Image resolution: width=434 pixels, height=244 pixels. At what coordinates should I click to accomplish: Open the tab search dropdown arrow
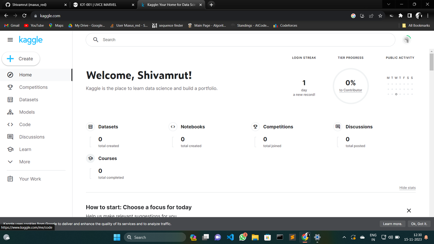tap(389, 4)
